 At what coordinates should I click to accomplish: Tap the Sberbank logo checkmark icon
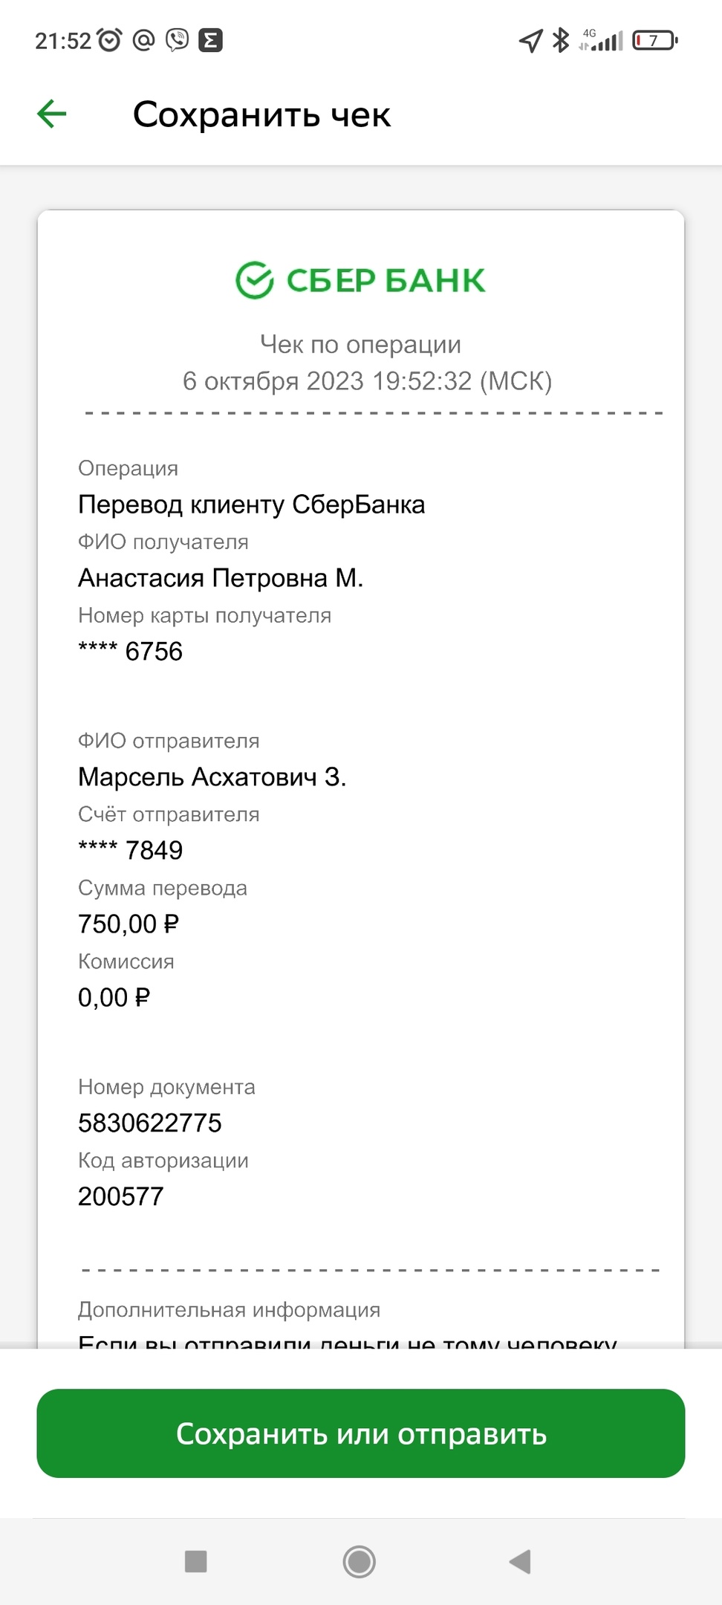click(x=255, y=280)
